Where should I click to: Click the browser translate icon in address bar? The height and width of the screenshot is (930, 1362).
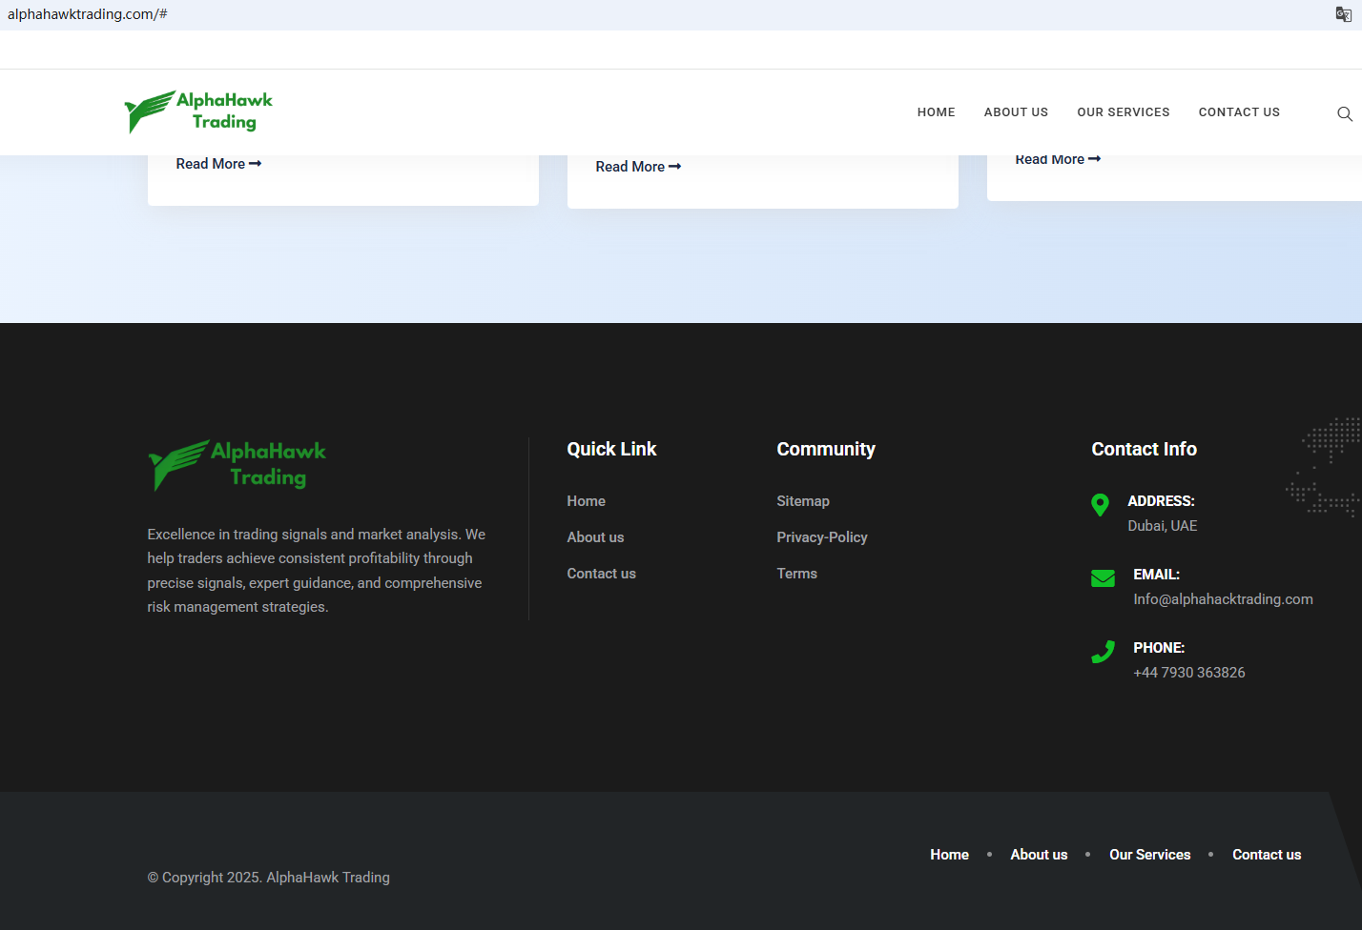(1343, 14)
